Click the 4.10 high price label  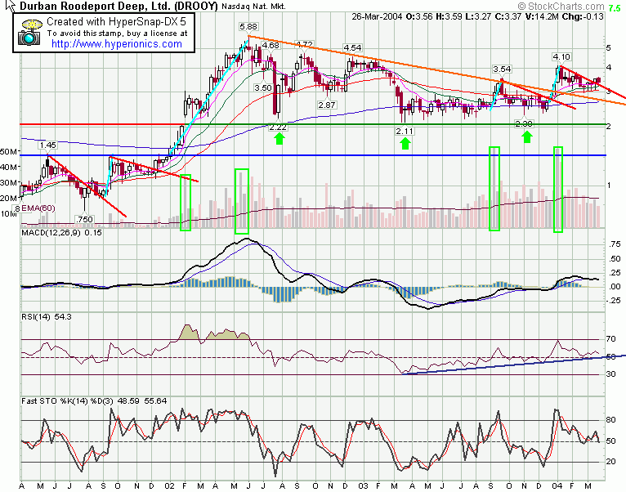coord(561,56)
